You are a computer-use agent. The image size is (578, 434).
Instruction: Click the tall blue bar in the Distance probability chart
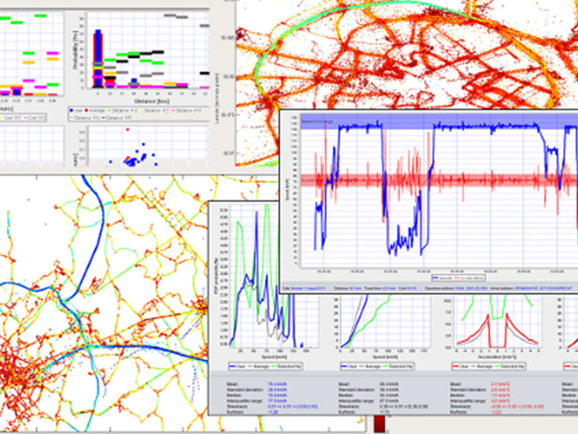coord(98,59)
